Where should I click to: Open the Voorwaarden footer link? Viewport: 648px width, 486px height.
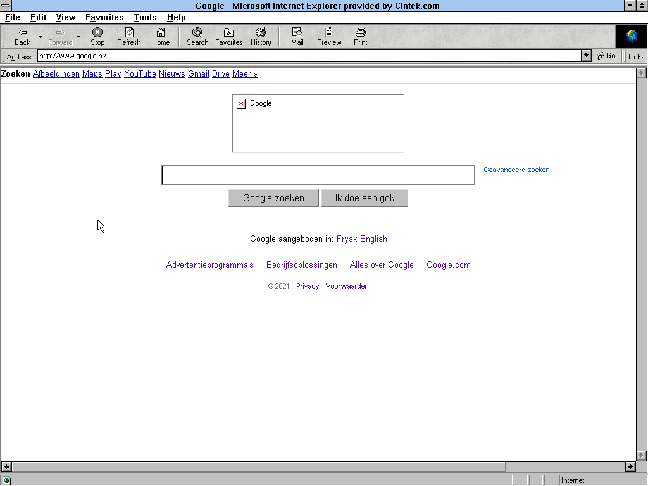click(x=347, y=286)
